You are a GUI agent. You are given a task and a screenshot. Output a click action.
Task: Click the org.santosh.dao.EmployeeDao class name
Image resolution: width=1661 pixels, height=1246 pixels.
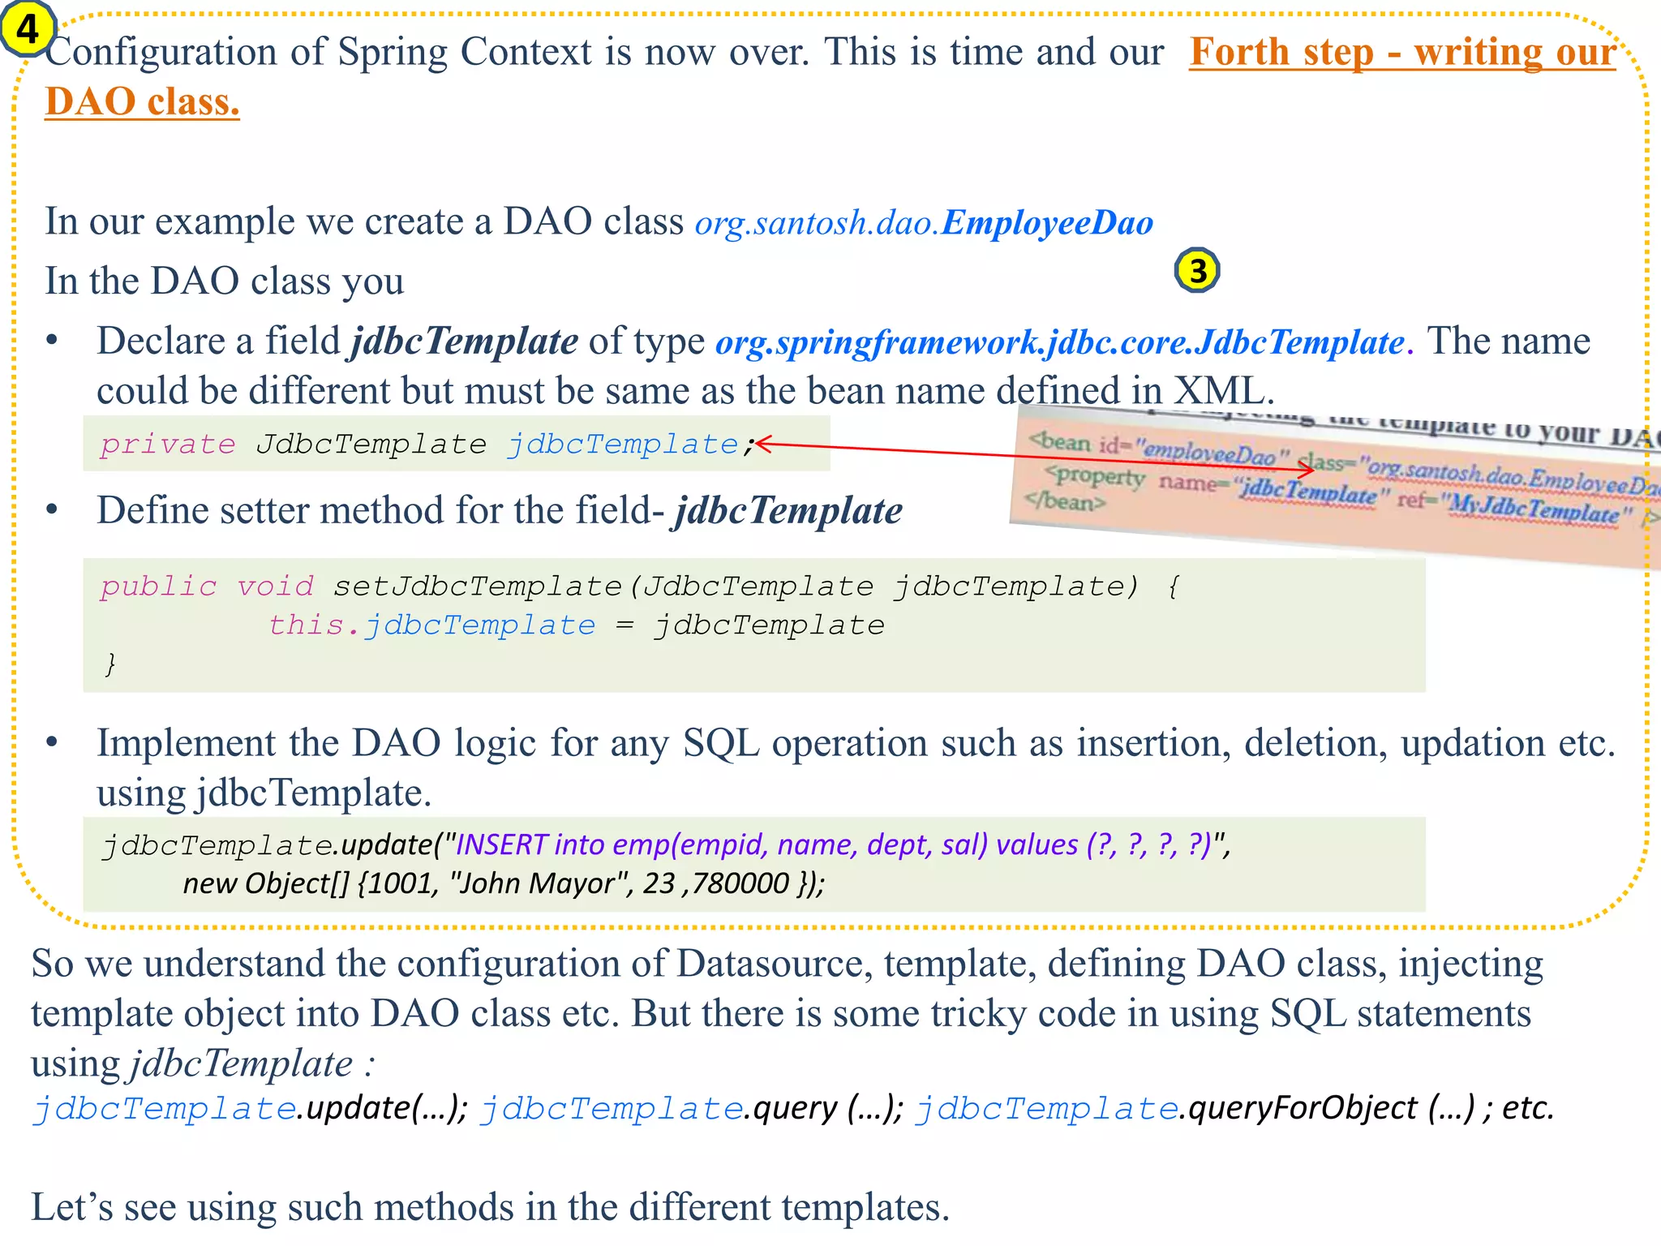click(x=924, y=223)
